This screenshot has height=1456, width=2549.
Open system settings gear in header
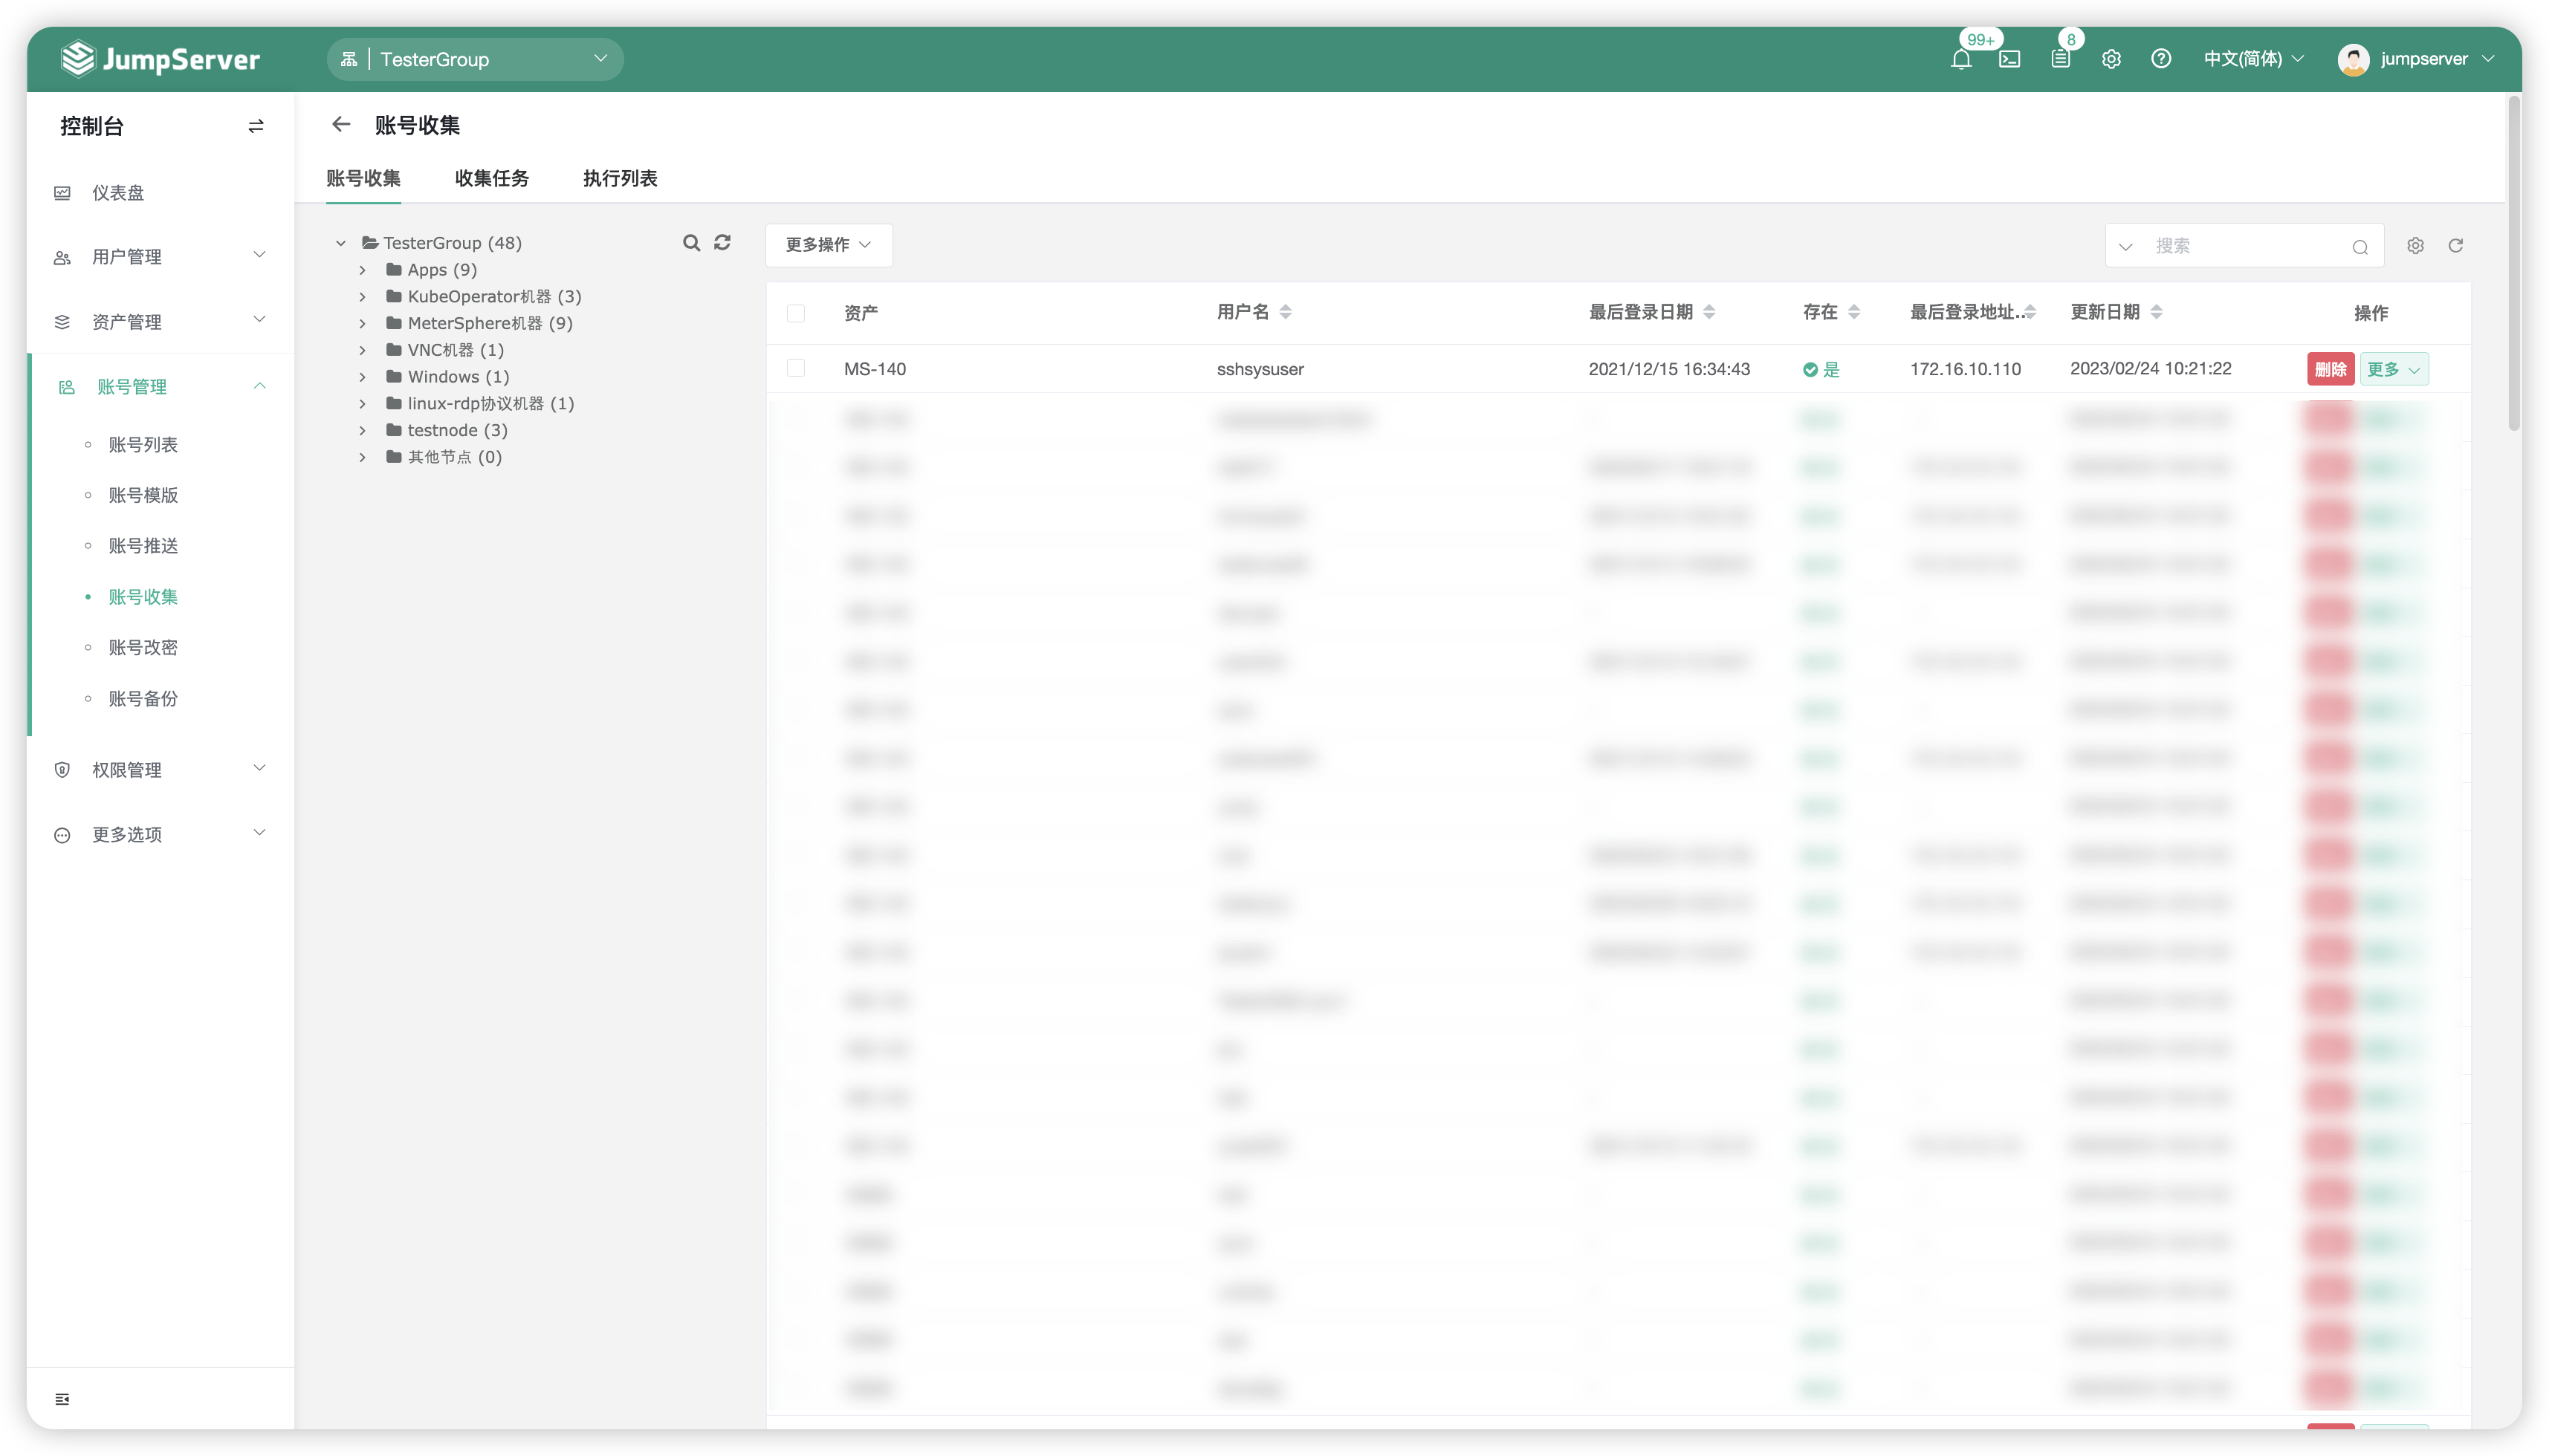point(2111,59)
